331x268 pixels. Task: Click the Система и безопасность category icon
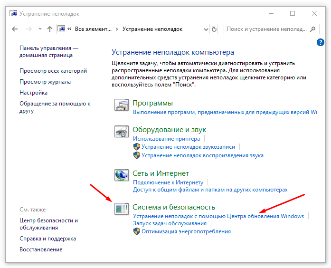point(122,209)
